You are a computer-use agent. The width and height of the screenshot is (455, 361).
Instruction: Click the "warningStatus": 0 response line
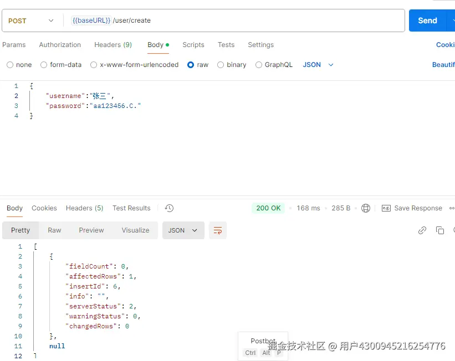tap(103, 316)
